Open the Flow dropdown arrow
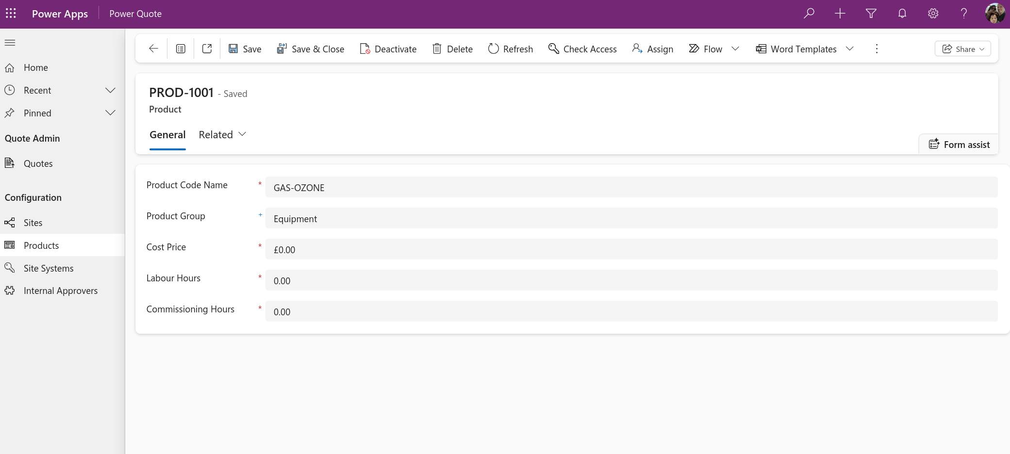The image size is (1010, 454). (x=736, y=49)
